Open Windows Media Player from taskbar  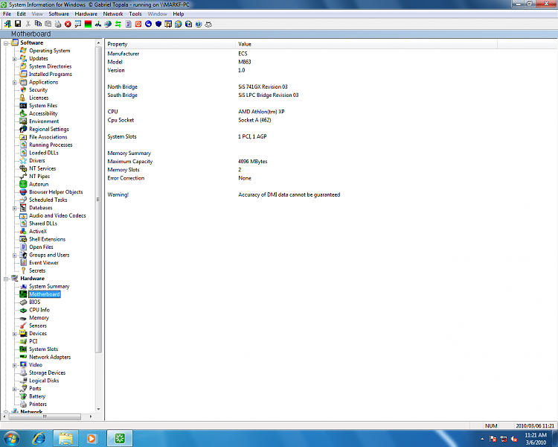pos(92,438)
